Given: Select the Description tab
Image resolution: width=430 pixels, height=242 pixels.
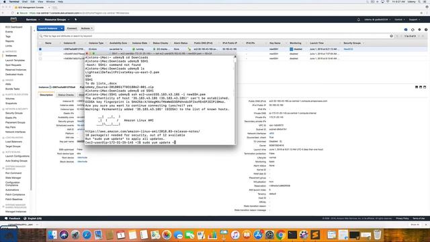Looking at the screenshot, I should (x=46, y=95).
